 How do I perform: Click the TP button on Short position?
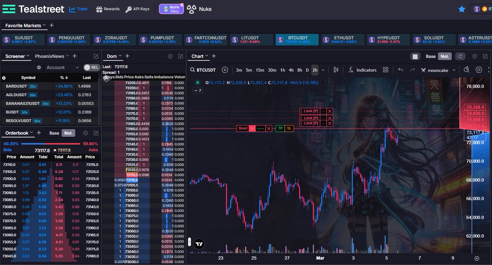point(280,128)
